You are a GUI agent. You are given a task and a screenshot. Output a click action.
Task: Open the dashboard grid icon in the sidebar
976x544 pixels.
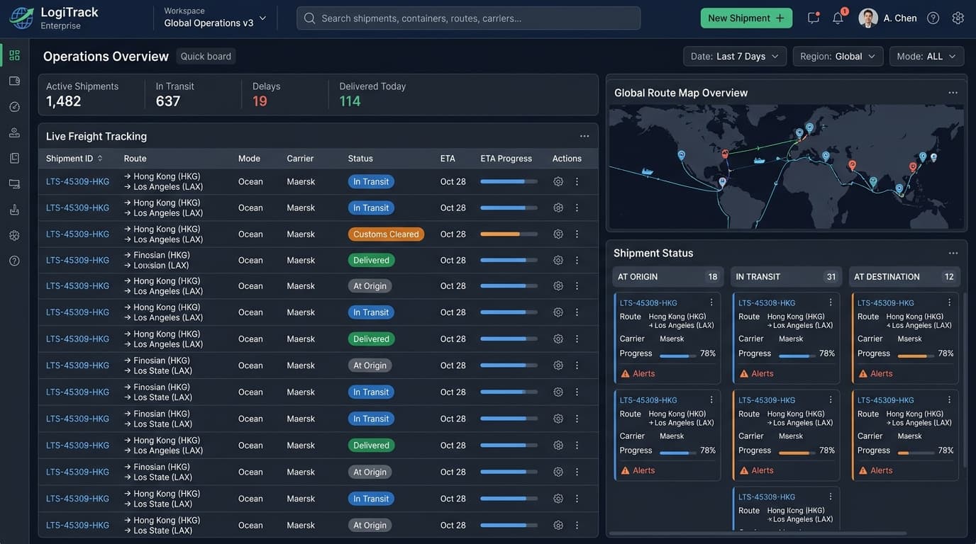[14, 55]
